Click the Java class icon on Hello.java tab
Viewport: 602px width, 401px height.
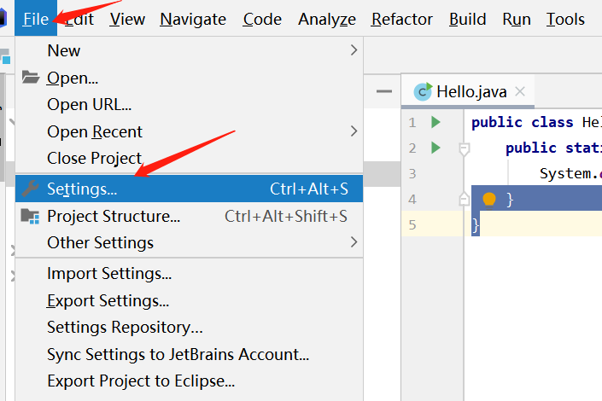423,91
